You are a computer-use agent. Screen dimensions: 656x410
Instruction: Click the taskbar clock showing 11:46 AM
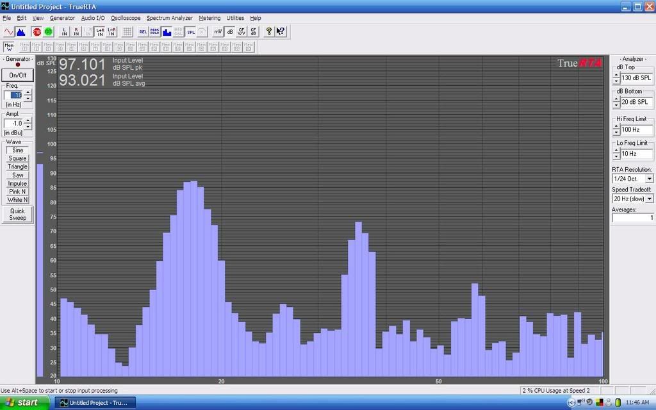click(637, 402)
